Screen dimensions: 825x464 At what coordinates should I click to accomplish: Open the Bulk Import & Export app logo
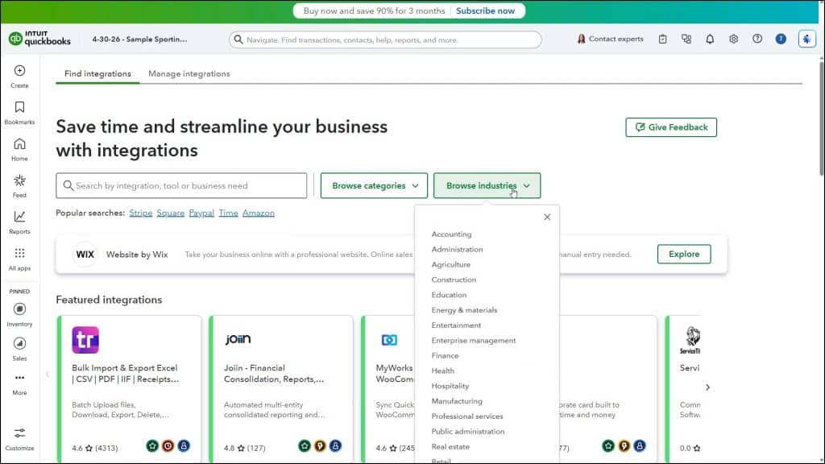coord(85,340)
